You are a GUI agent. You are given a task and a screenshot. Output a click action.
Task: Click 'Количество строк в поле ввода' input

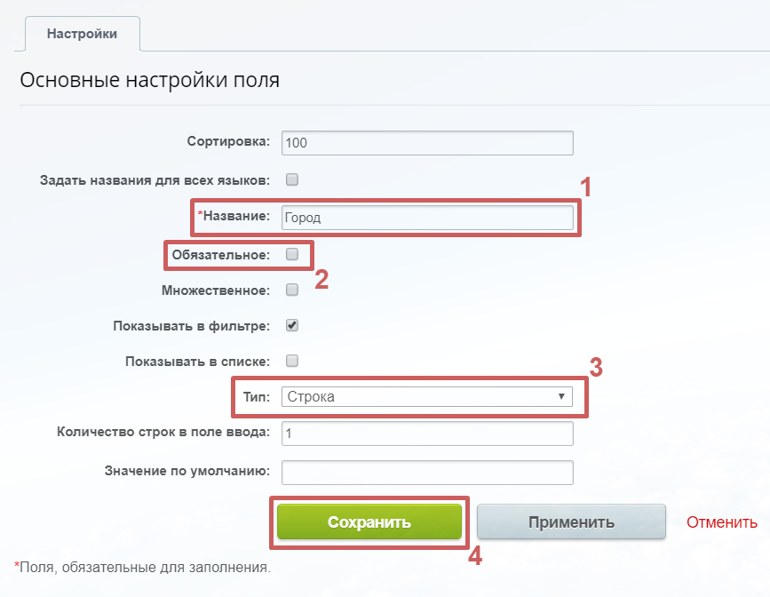point(427,434)
